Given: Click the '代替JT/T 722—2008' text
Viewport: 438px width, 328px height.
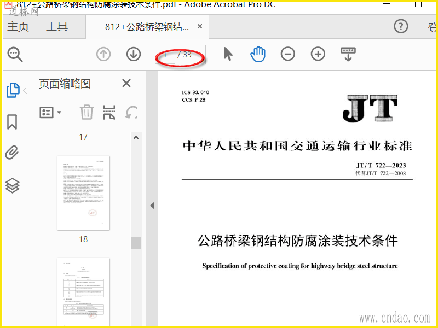Looking at the screenshot, I should pyautogui.click(x=381, y=173).
